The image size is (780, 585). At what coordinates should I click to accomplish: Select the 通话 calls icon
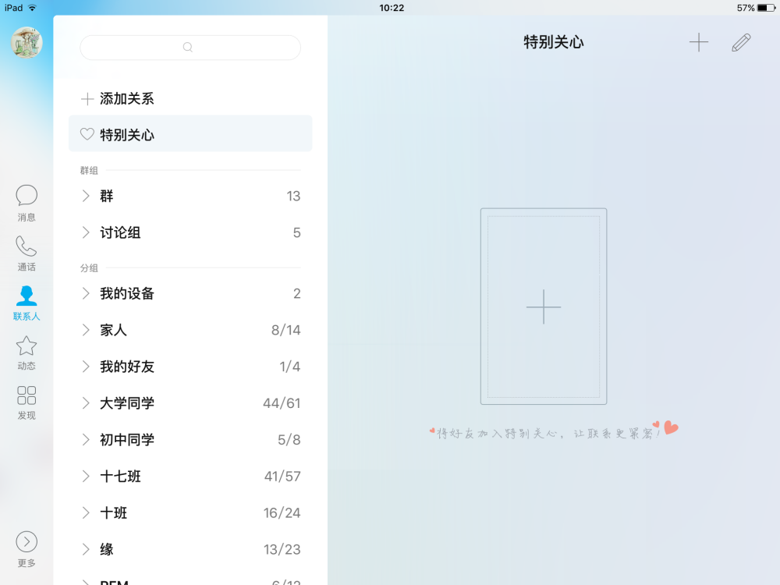pos(26,251)
